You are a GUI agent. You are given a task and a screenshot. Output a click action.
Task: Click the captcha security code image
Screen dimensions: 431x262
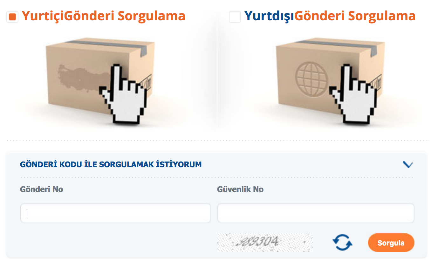click(x=265, y=242)
